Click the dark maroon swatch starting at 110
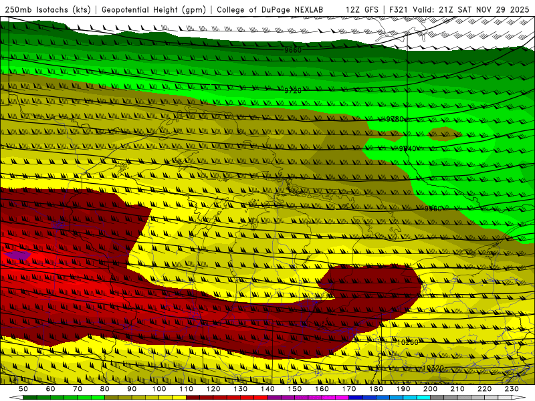The height and width of the screenshot is (401, 535). (193, 398)
